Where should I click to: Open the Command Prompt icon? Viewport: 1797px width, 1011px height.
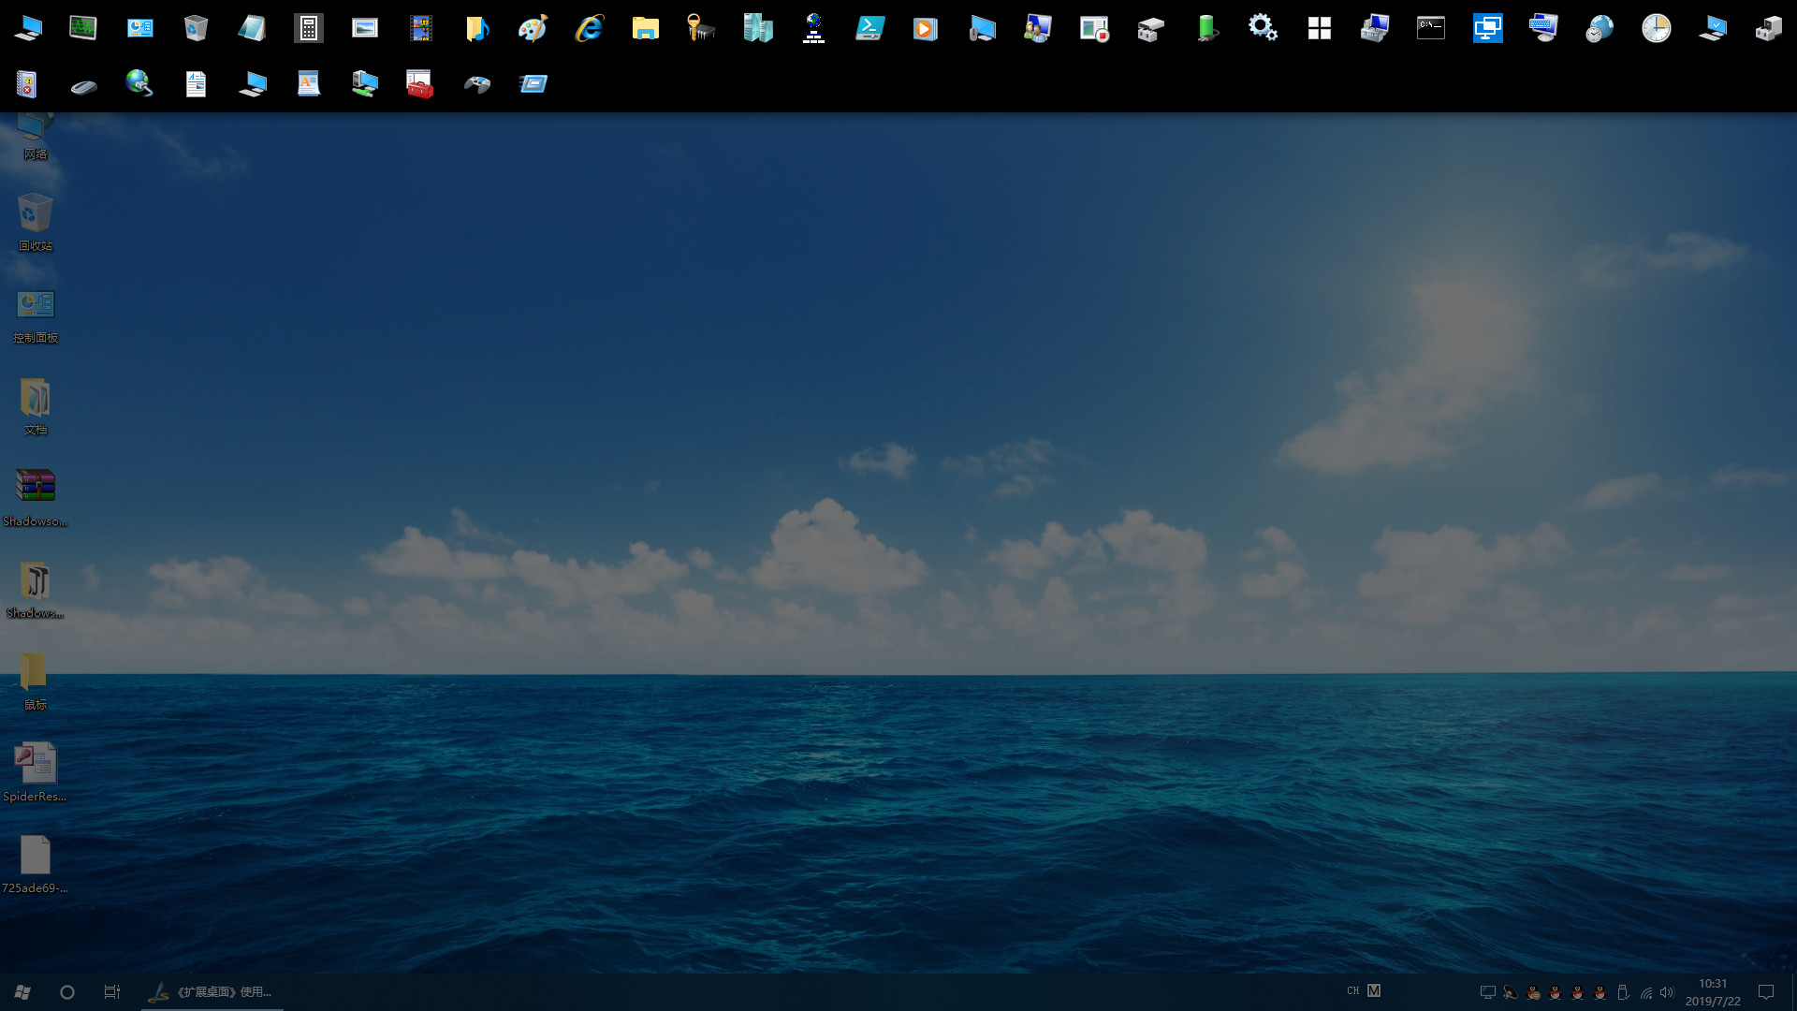1431,27
